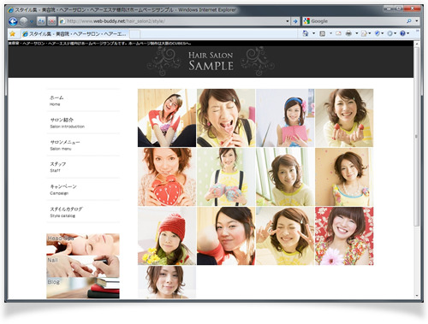This screenshot has width=428, height=324.
Task: Open Favorites with the star icon
Action: [12, 34]
